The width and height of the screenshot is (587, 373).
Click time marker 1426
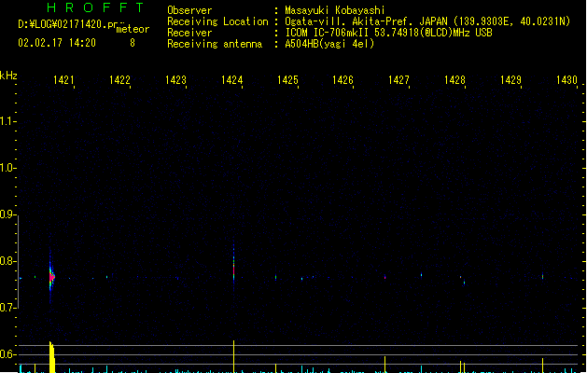(342, 80)
